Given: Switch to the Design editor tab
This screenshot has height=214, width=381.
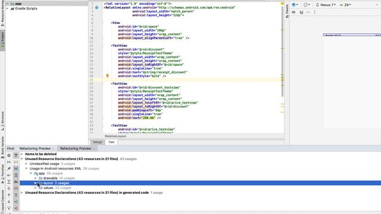Looking at the screenshot, I should [x=98, y=142].
